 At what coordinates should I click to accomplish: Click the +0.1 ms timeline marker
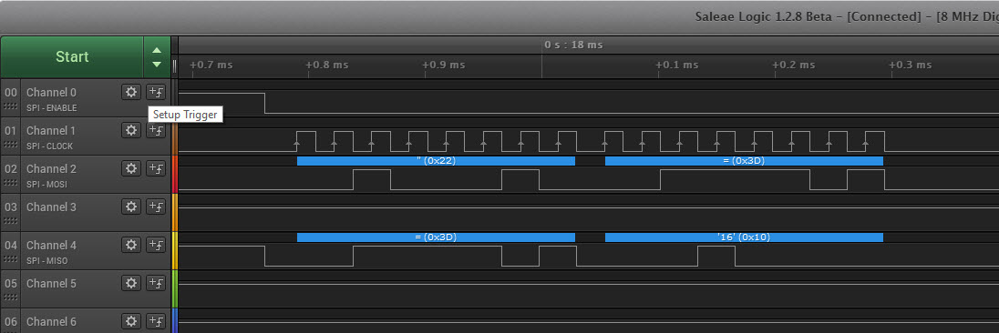point(677,65)
